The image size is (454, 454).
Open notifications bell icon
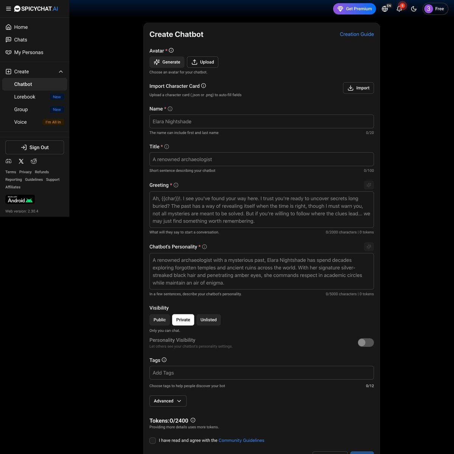tap(399, 9)
